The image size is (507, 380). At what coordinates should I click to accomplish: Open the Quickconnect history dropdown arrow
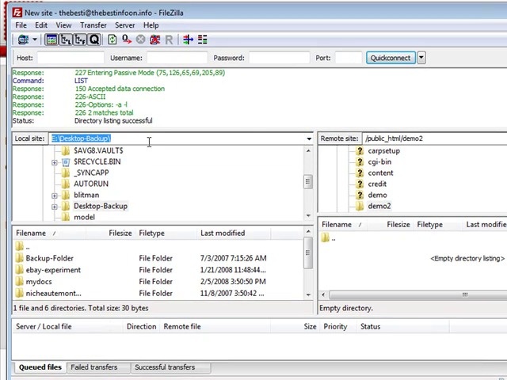(421, 58)
